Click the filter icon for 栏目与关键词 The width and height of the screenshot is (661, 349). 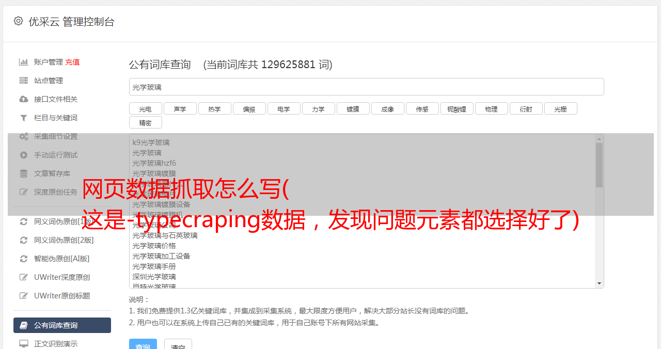point(23,118)
